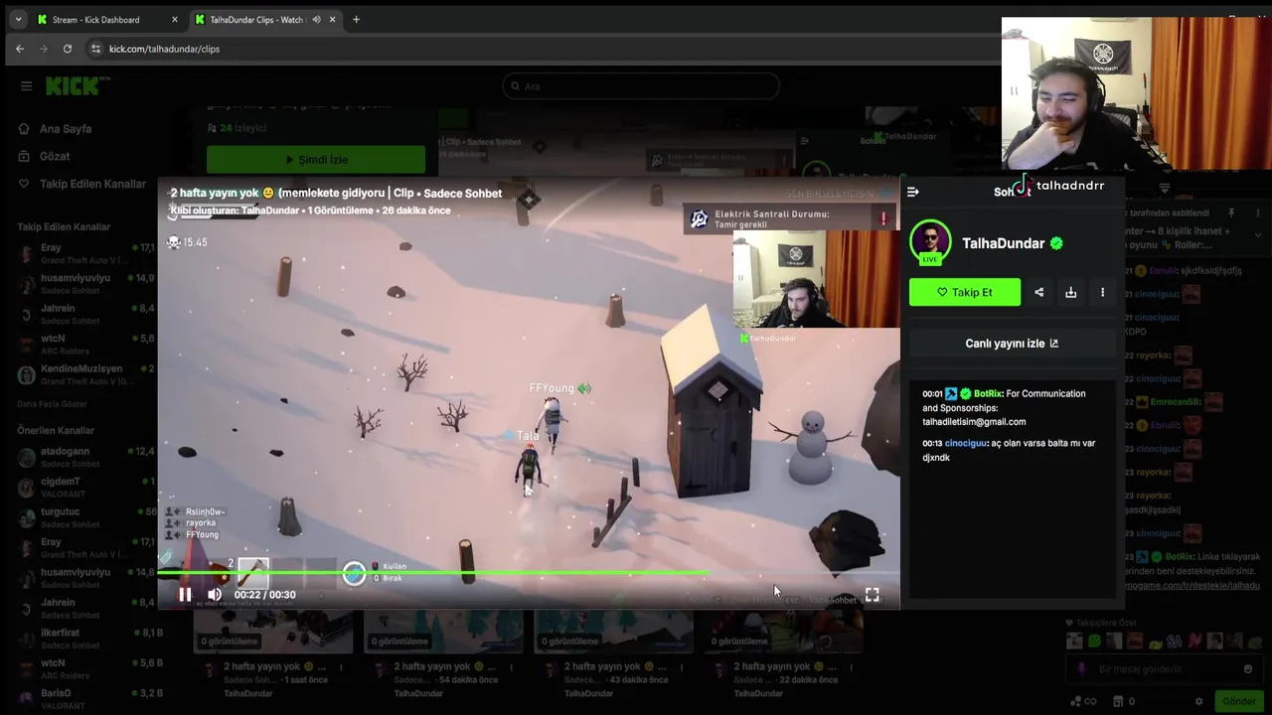Screen dimensions: 1272x715
Task: Pause the clip playback
Action: click(185, 595)
